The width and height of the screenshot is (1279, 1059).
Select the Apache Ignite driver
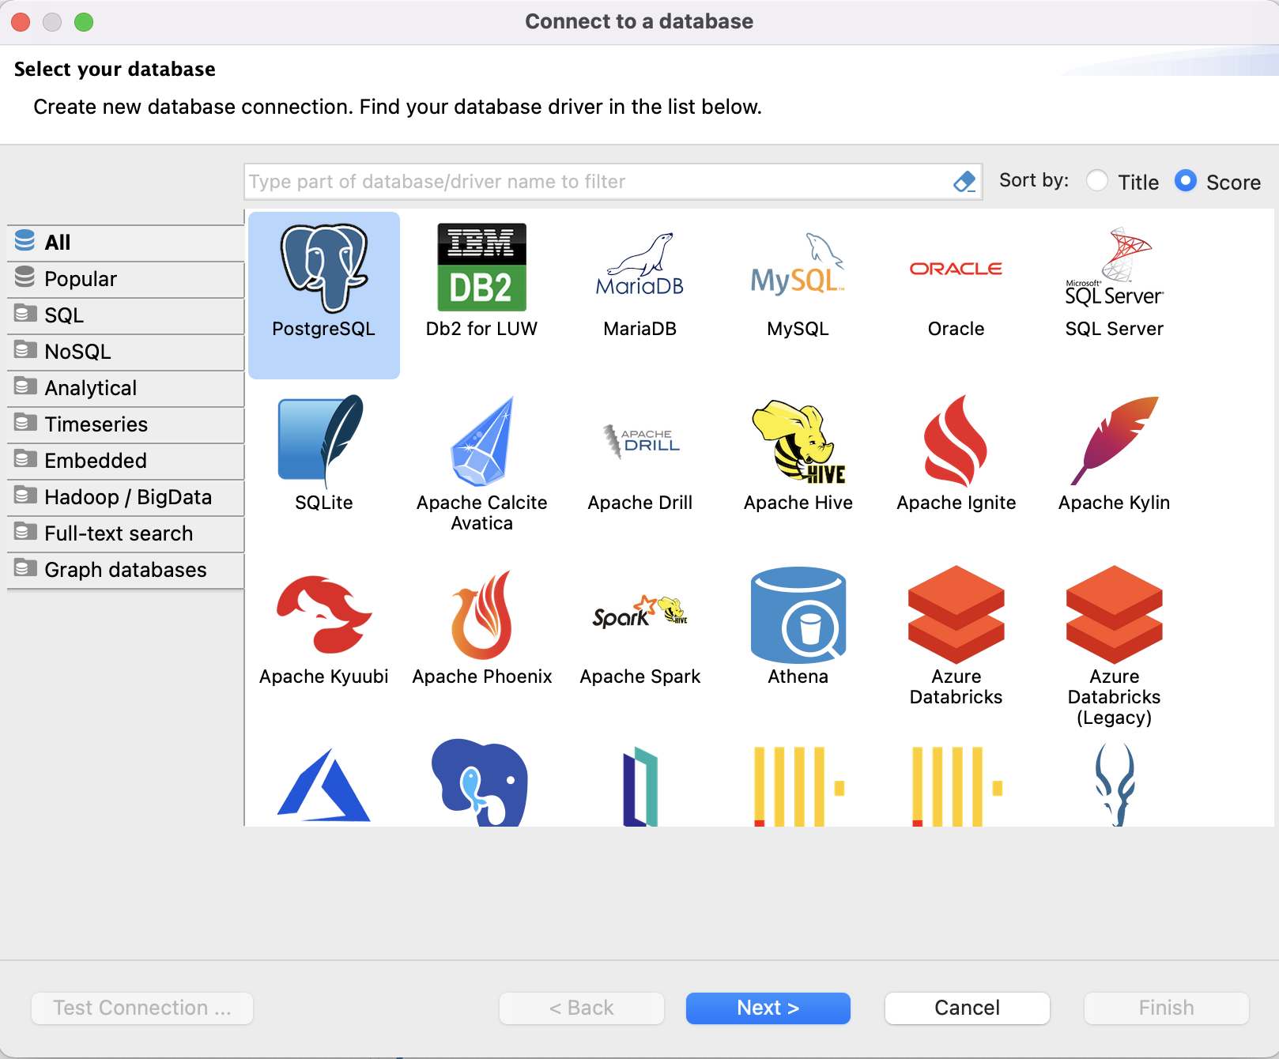coord(956,454)
